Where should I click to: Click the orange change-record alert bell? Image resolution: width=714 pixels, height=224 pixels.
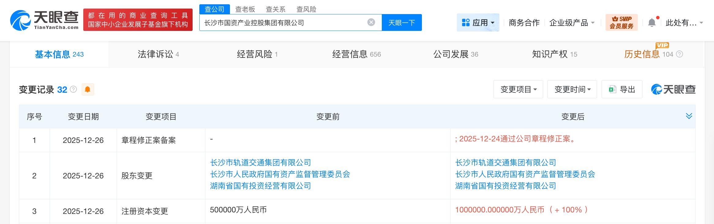point(88,89)
